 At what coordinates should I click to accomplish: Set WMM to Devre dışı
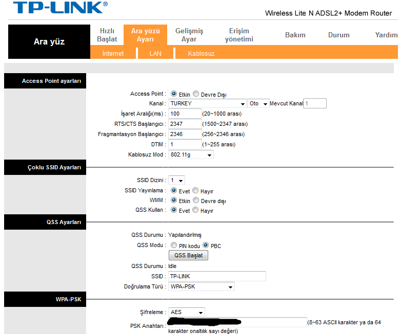tap(196, 200)
